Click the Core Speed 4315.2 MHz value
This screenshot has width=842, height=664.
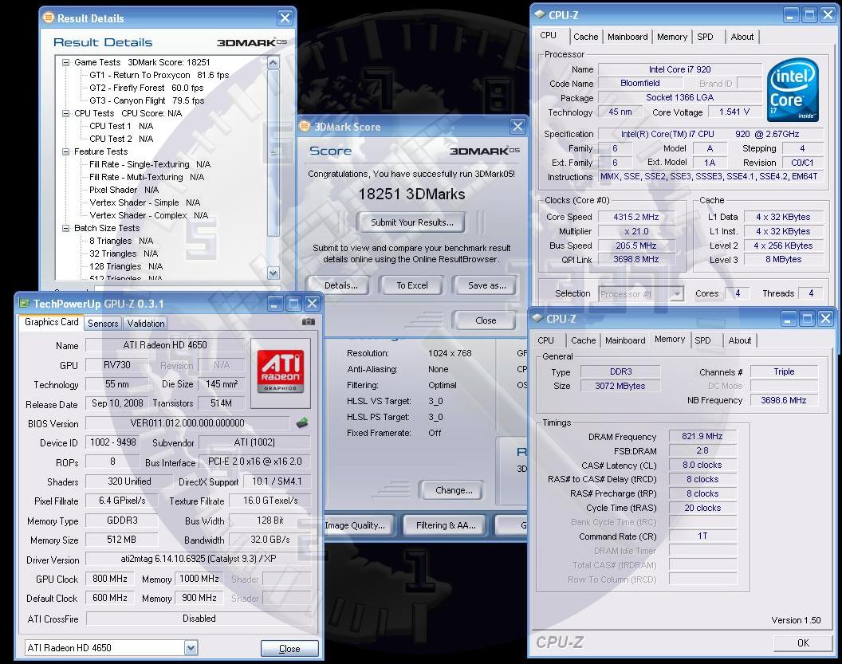635,217
